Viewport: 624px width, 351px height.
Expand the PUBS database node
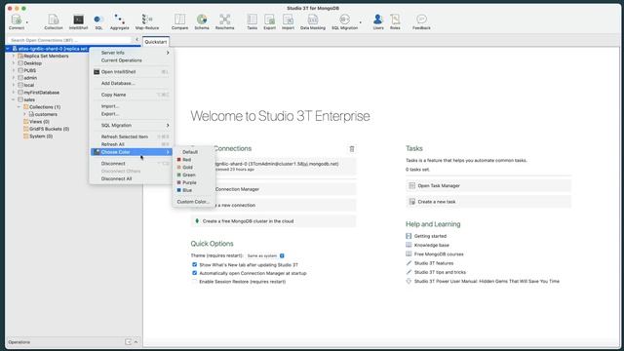tap(14, 70)
